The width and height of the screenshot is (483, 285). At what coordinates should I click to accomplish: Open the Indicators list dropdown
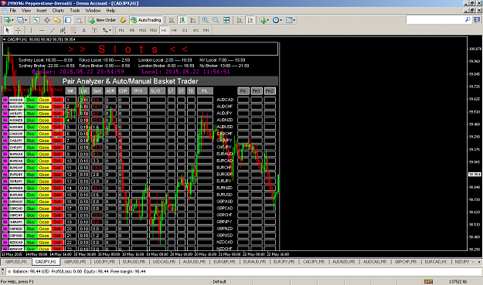[264, 20]
